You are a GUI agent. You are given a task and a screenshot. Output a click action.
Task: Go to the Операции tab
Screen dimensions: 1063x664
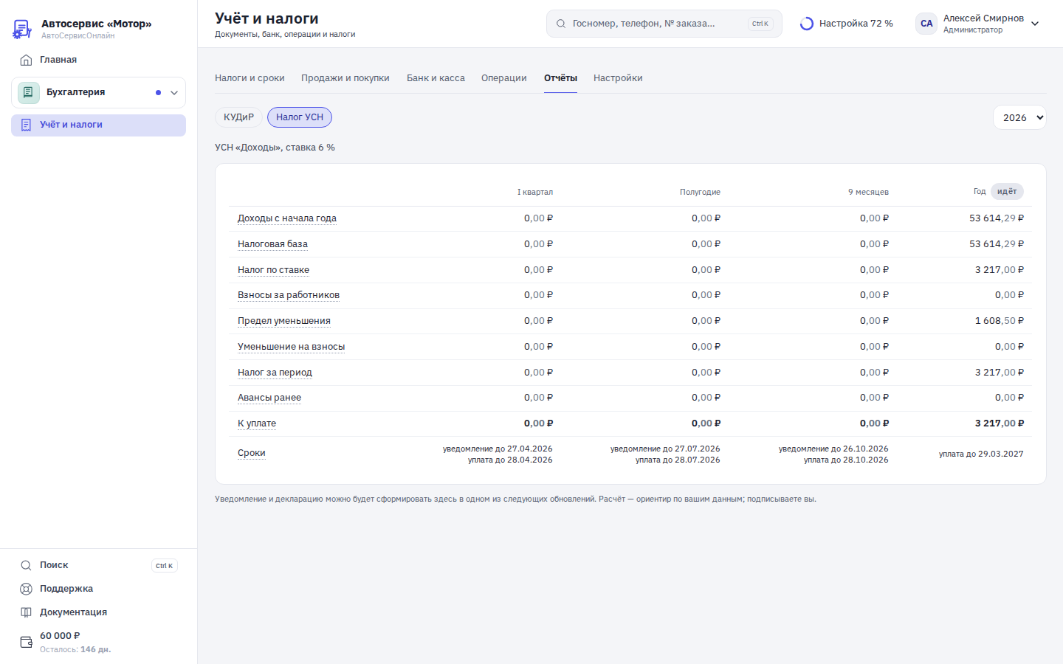click(504, 78)
